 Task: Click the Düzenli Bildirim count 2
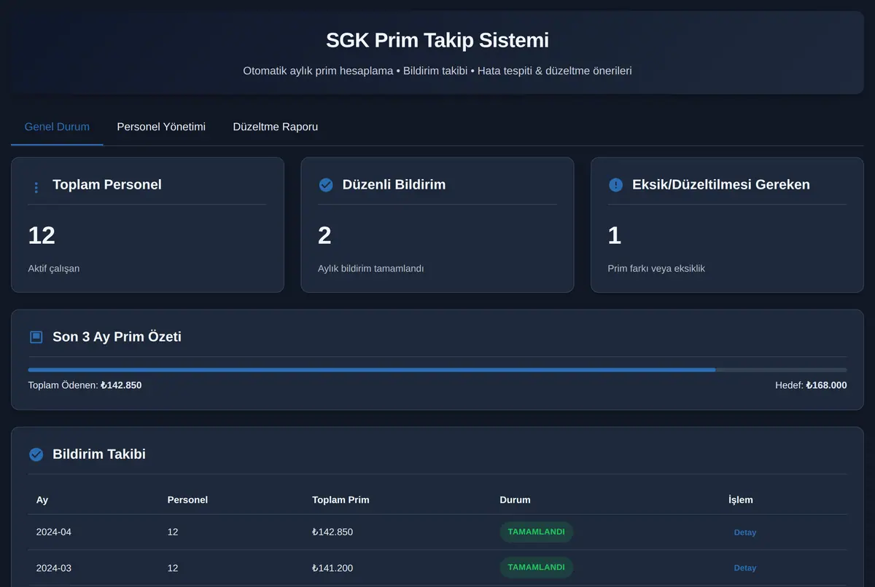(324, 235)
